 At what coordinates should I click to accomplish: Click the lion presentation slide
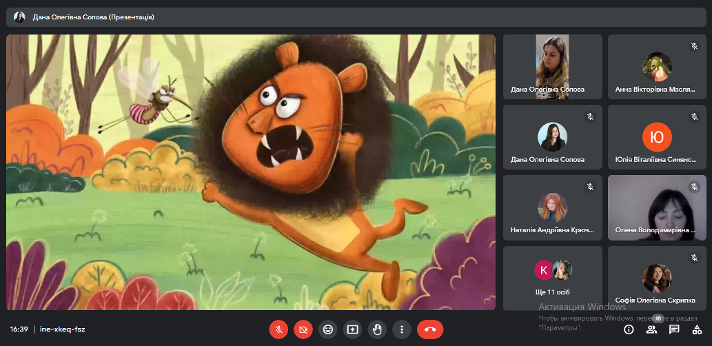point(251,172)
